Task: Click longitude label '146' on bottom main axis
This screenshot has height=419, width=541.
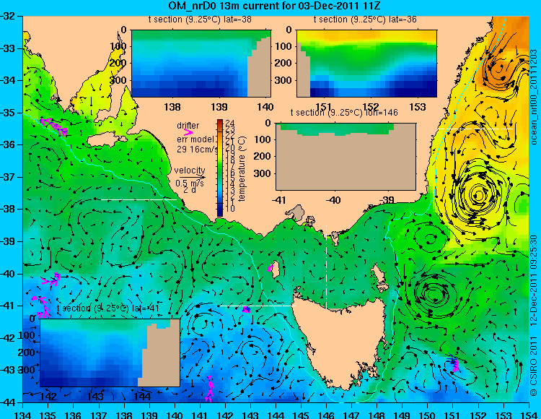Action: coord(326,415)
